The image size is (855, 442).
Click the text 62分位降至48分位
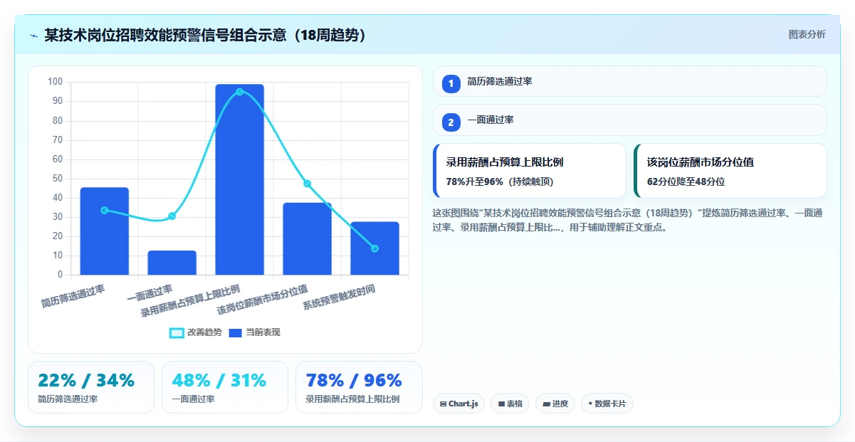[x=686, y=181]
